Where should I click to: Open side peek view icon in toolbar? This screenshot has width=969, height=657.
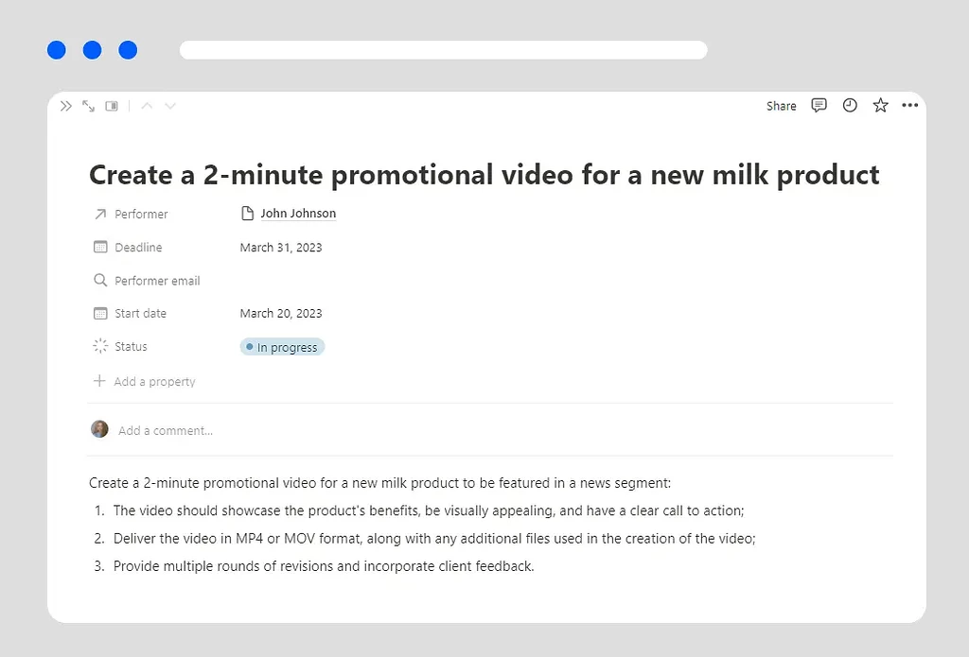[111, 106]
